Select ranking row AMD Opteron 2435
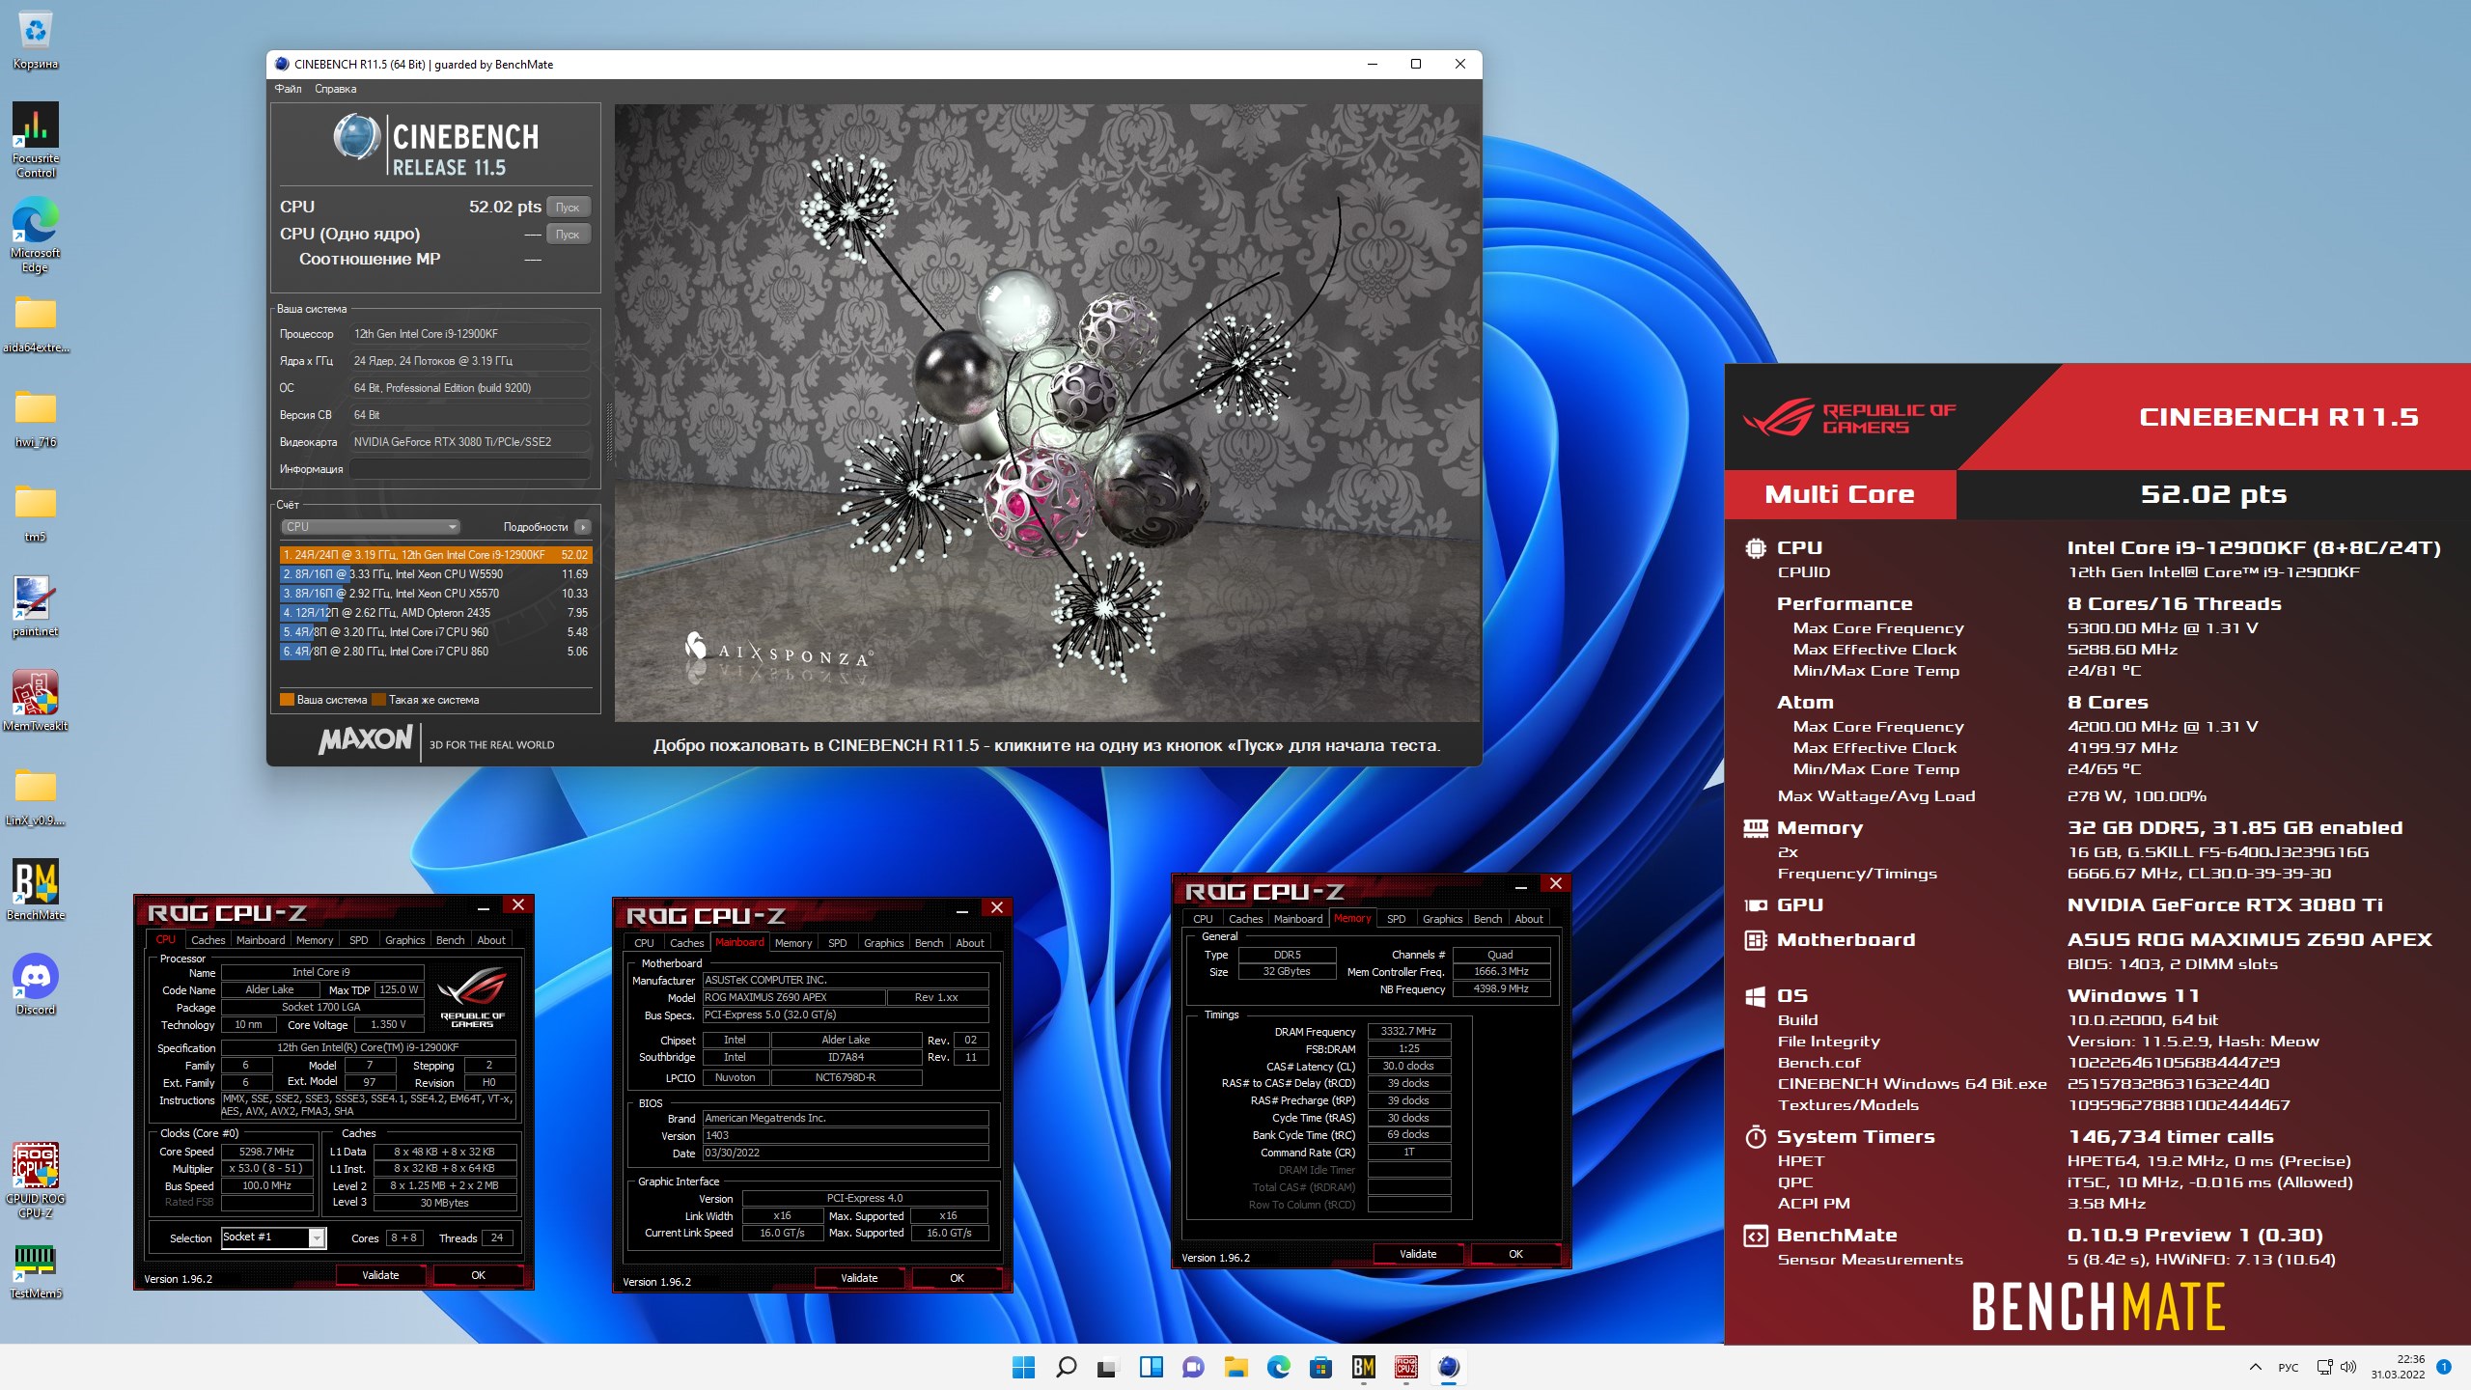 pyautogui.click(x=435, y=613)
